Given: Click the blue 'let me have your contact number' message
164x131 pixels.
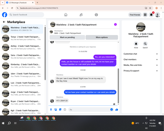Looking at the screenshot, I should coord(90,92).
